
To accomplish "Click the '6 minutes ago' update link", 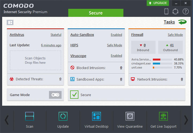I will [x=51, y=45].
